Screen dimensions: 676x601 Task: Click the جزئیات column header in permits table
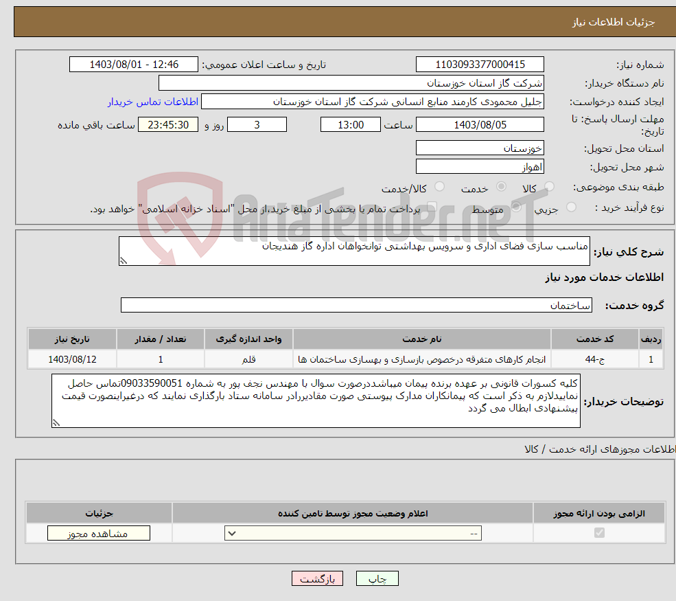coord(99,513)
